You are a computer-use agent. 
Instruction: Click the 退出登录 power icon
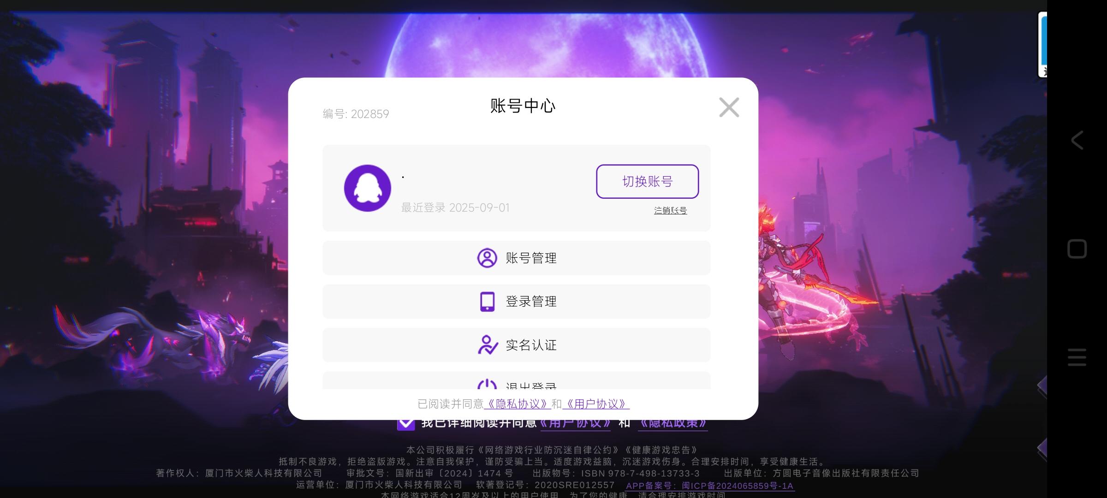[487, 384]
